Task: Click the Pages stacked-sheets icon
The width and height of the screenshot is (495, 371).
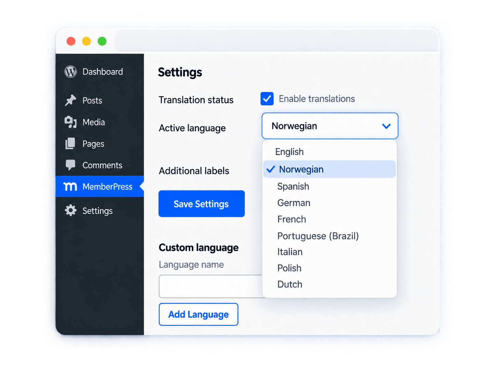Action: coord(70,143)
